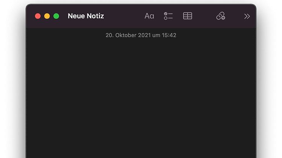Image resolution: width=282 pixels, height=158 pixels.
Task: Add a table to the note
Action: pyautogui.click(x=187, y=16)
